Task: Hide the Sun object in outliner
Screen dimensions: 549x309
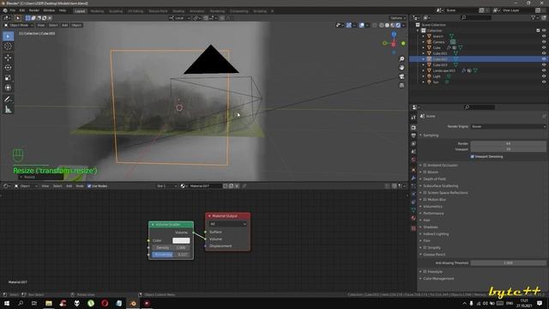Action: pos(544,82)
